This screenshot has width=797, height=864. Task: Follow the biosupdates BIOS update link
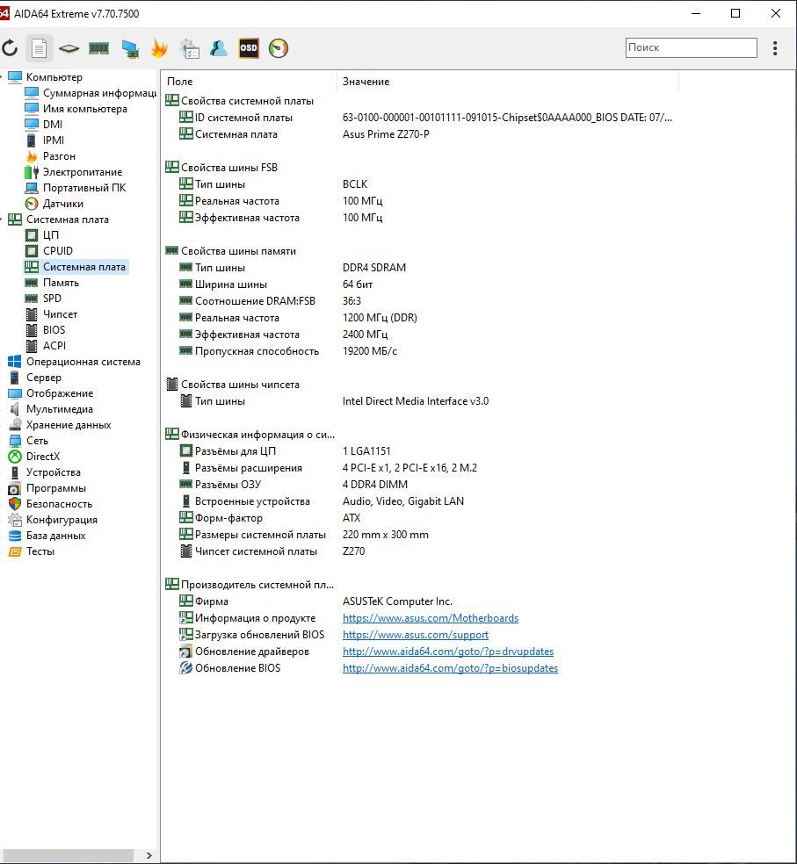click(450, 668)
